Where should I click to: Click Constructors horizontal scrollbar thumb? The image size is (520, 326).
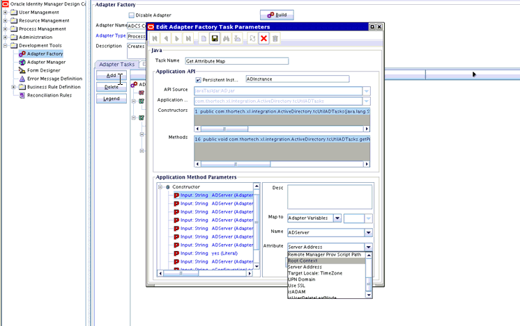pyautogui.click(x=224, y=129)
